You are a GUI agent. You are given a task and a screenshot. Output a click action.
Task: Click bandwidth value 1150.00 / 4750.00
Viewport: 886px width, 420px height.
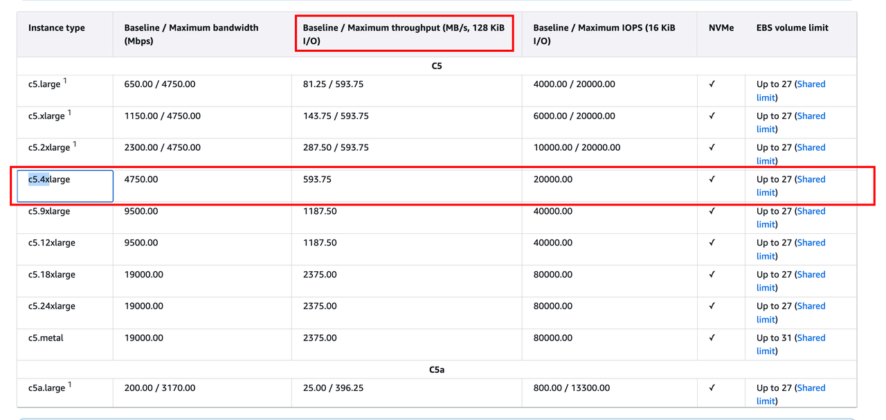click(x=163, y=116)
